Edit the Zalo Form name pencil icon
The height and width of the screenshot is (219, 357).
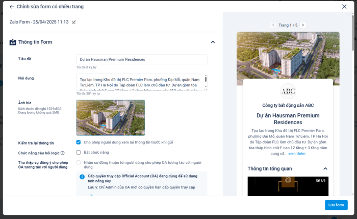(74, 22)
